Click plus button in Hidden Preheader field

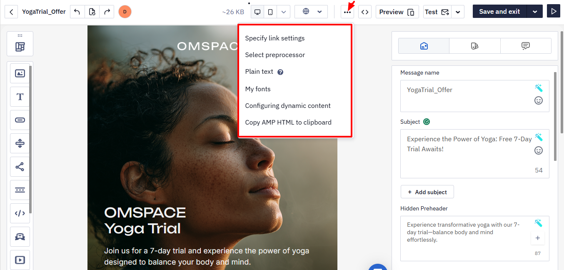pos(538,238)
